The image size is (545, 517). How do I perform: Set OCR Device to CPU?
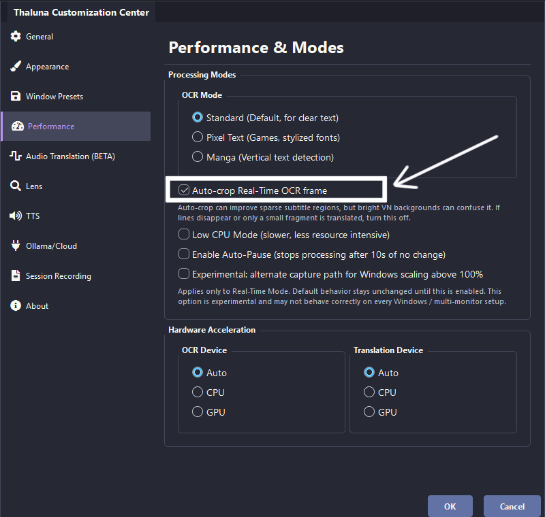point(198,392)
